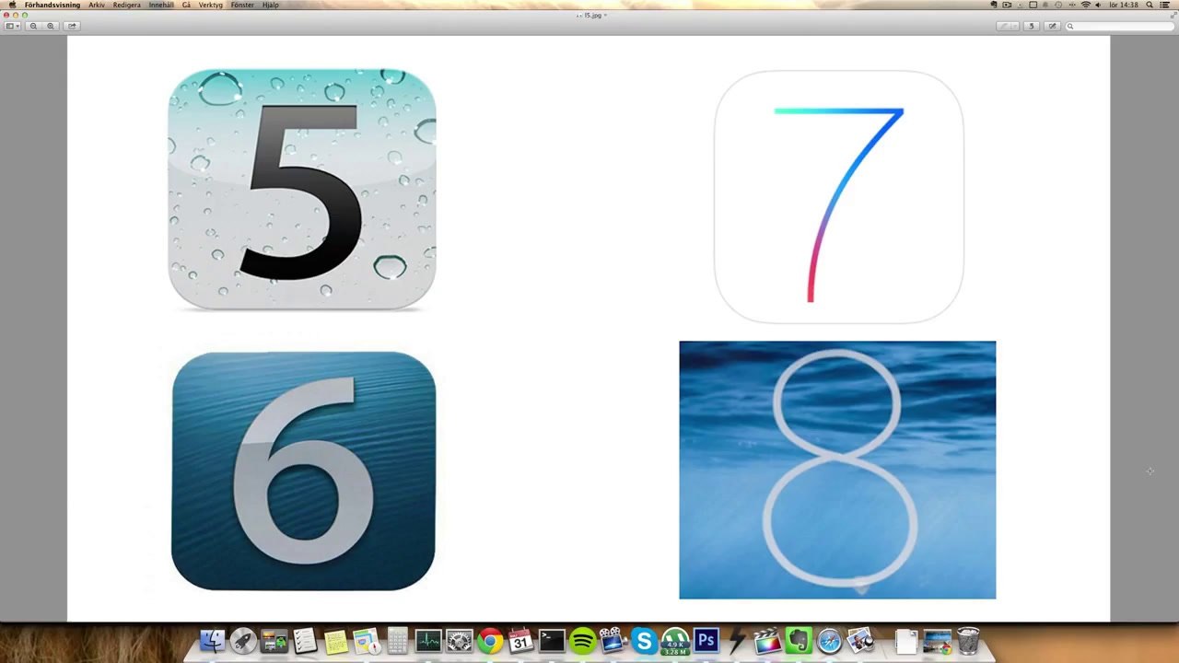Click the iOS 8 wallpaper image

837,470
